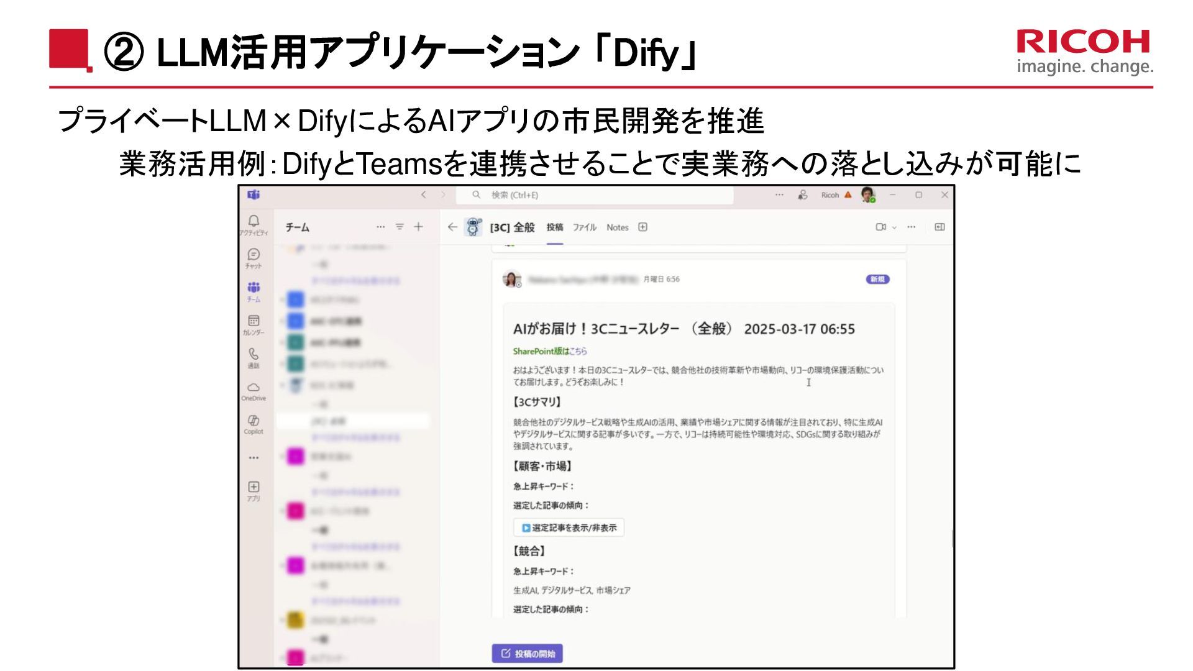Click the timestamp 月曜日 6:56
Screen dimensions: 1193x671
pyautogui.click(x=662, y=280)
